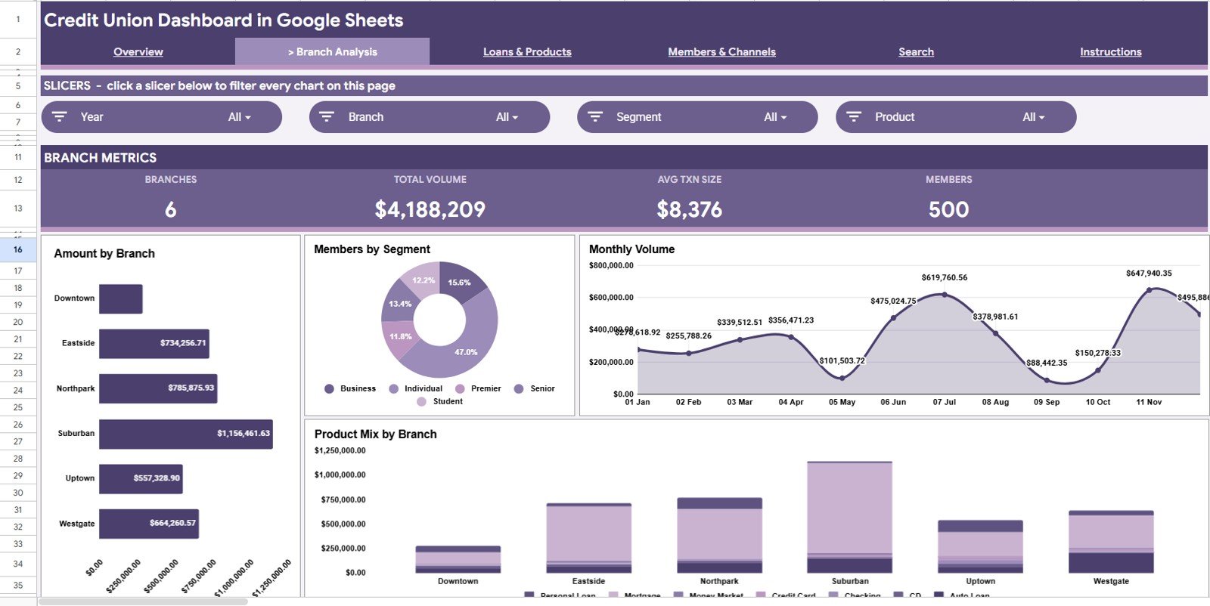This screenshot has height=606, width=1210.
Task: Click the BRANCH METRICS section header
Action: (624, 157)
